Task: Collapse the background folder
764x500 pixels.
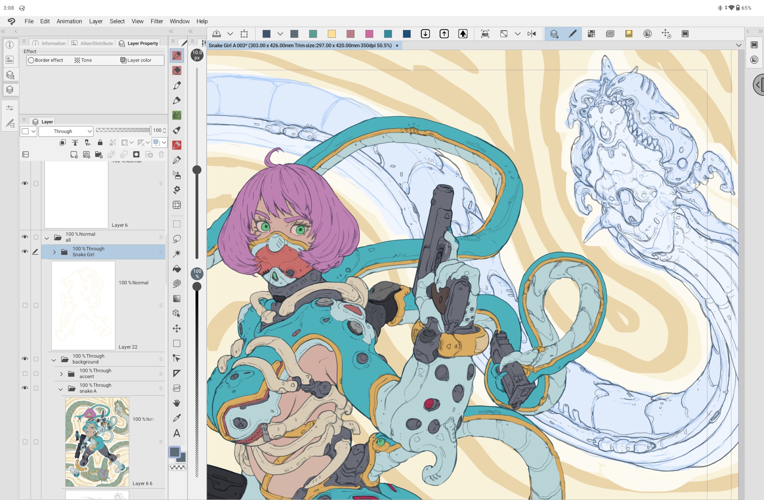Action: pyautogui.click(x=53, y=360)
